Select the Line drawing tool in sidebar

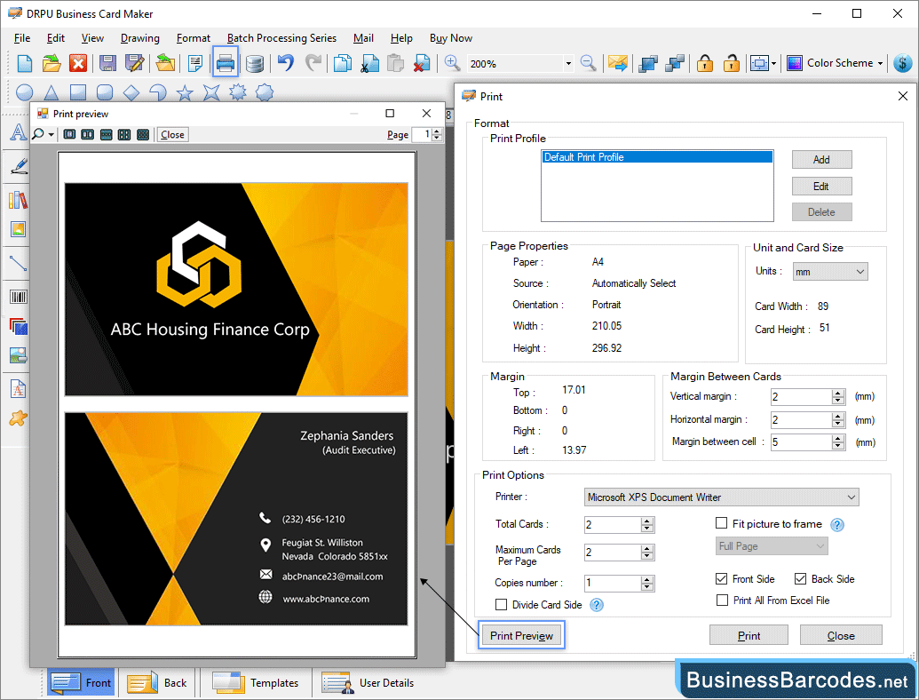[18, 263]
